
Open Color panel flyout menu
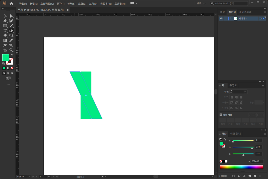pyautogui.click(x=265, y=134)
